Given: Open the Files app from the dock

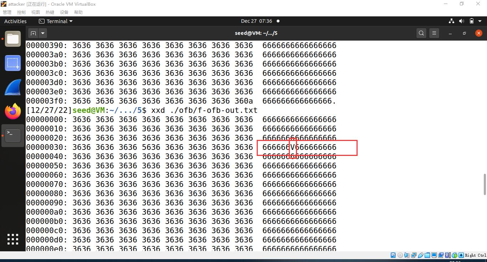Looking at the screenshot, I should (x=13, y=38).
